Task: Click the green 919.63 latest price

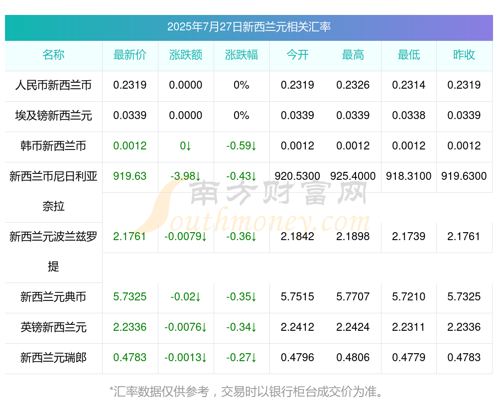Action: pyautogui.click(x=130, y=176)
